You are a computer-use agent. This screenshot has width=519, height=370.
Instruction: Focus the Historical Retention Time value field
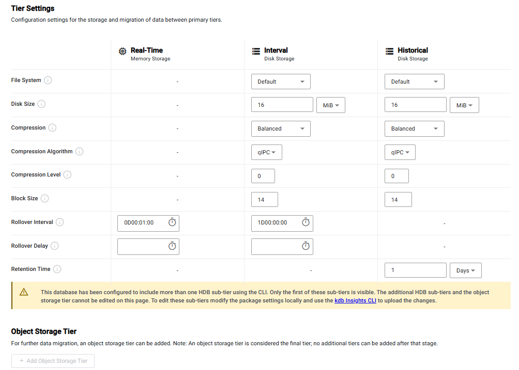pos(416,270)
